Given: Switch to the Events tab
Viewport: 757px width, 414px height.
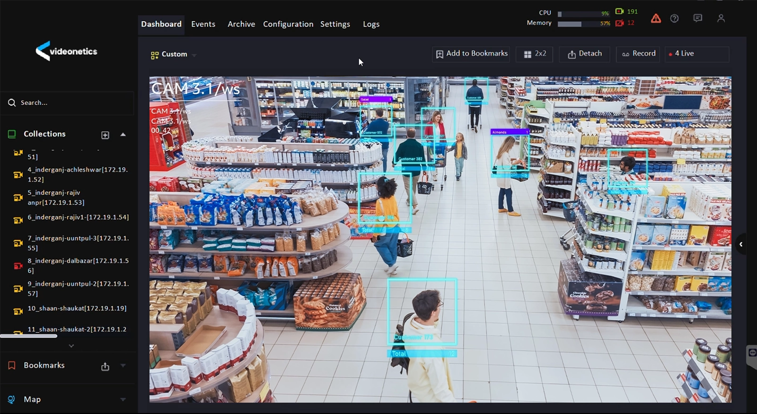Looking at the screenshot, I should pos(203,24).
